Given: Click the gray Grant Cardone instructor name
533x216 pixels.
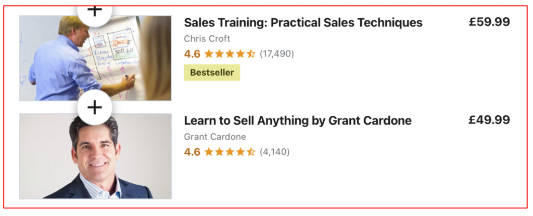Looking at the screenshot, I should tap(215, 137).
